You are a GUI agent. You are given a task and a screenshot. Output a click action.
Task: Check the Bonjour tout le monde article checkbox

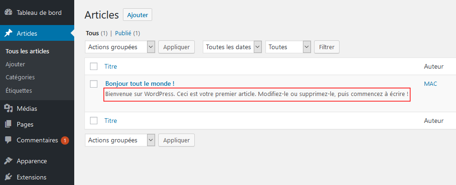point(94,84)
